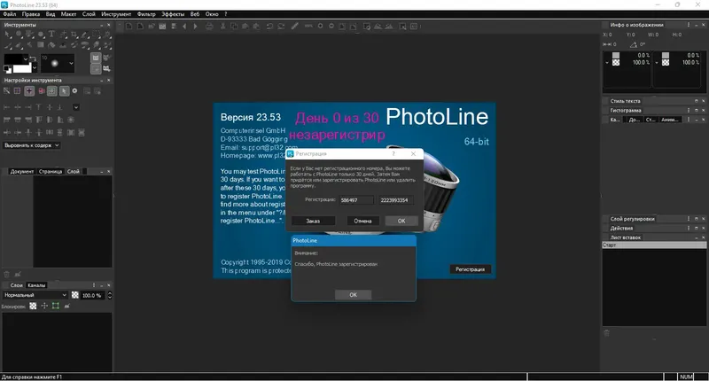
Task: Click the Cut scissors toolbar icon
Action: [223, 27]
